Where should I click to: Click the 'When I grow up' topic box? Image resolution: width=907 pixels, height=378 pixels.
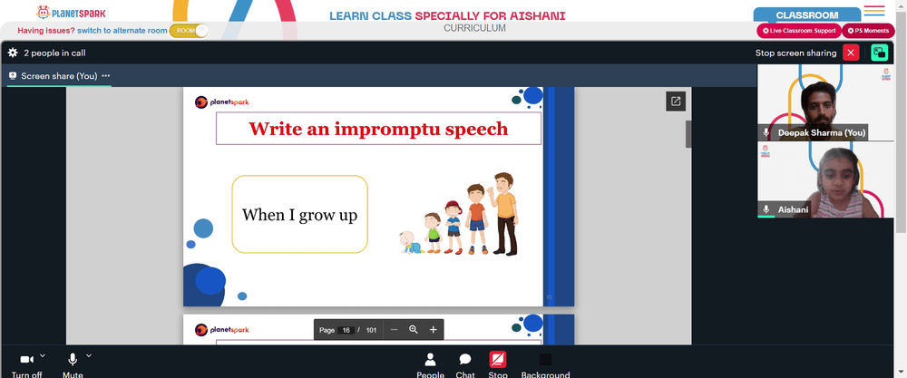click(299, 215)
